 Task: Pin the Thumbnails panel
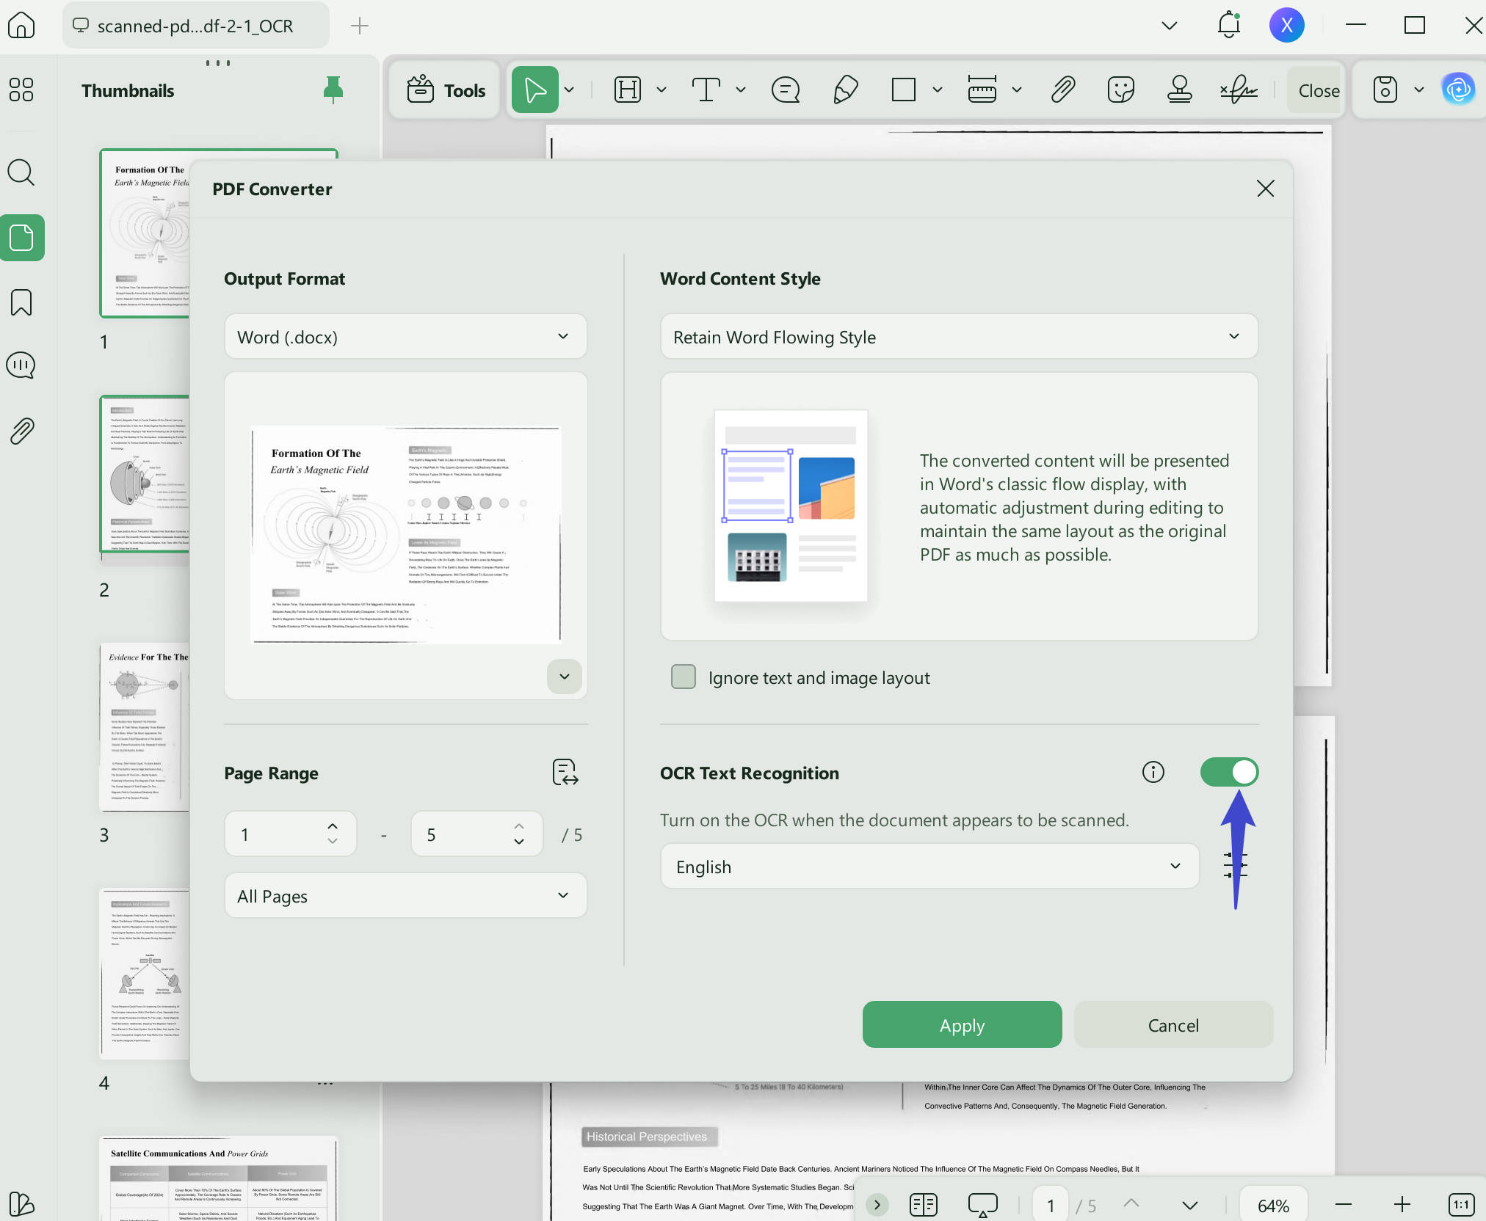[x=333, y=90]
